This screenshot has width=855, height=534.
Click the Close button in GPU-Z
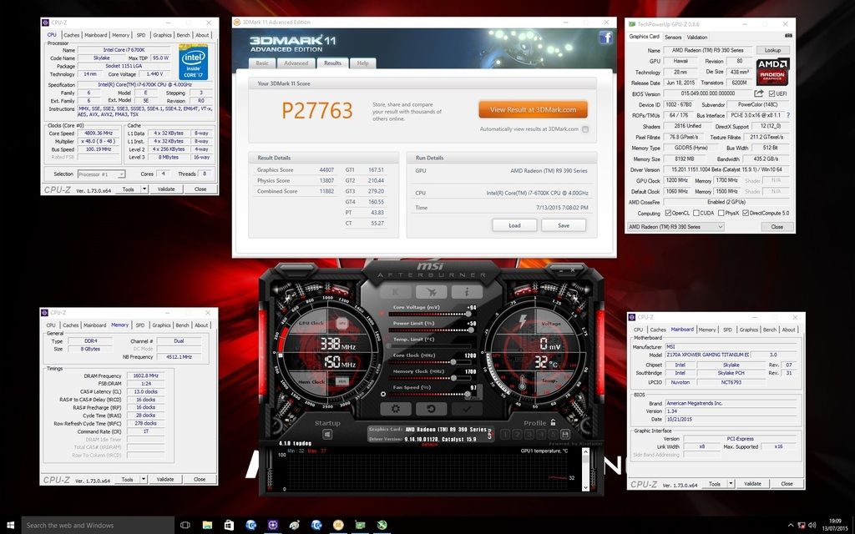pos(777,227)
